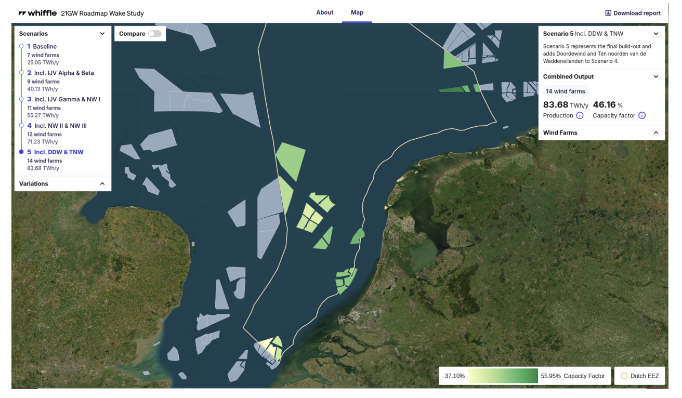Click the Baseline scenario timeline dot
Screen dimensions: 682x398
(21, 46)
